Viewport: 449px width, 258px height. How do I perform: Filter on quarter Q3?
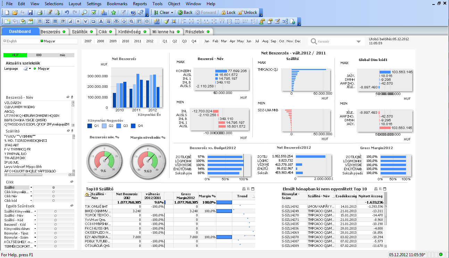click(184, 41)
